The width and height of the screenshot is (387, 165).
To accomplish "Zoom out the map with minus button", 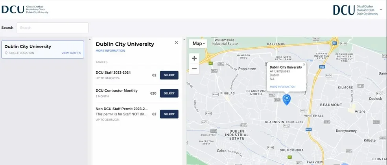I will (x=194, y=69).
